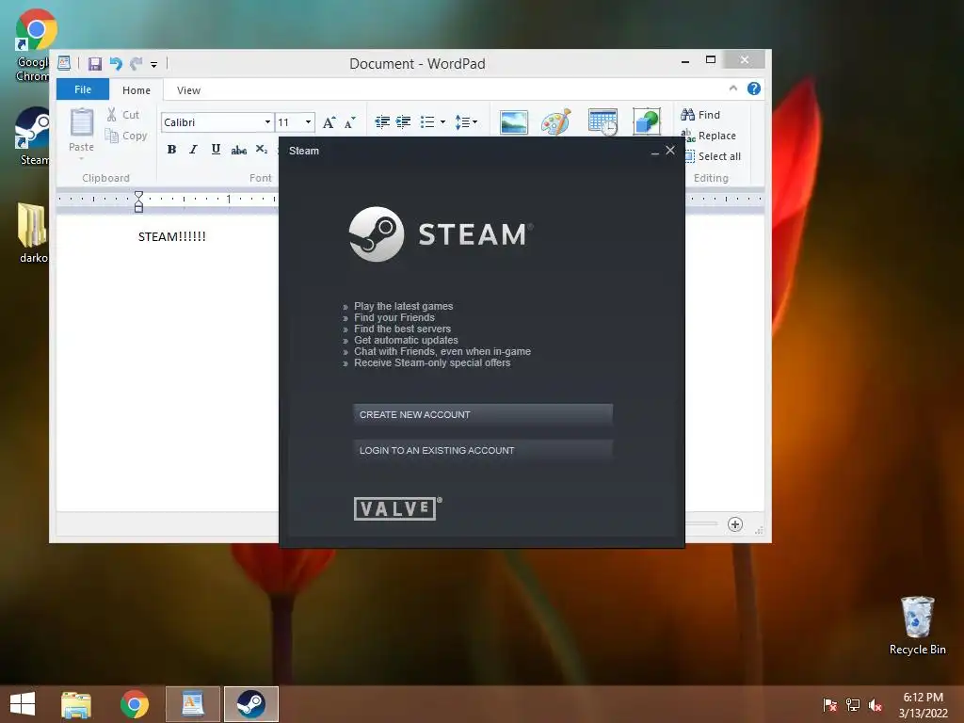The image size is (964, 723).
Task: Click Cut in the Clipboard group
Action: 123,114
